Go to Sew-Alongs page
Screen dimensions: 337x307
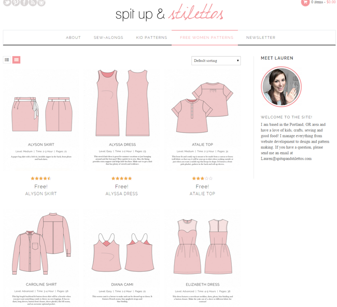[x=108, y=38]
